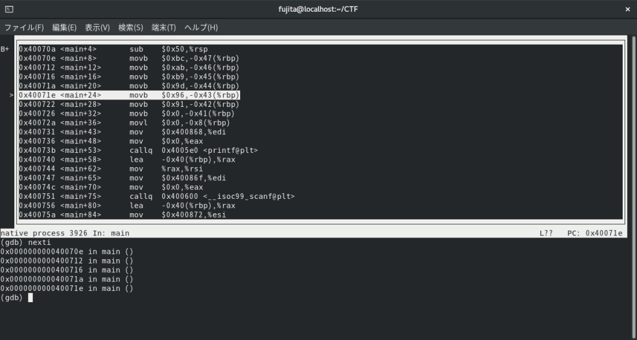Open the ファイル(F) menu

(24, 27)
